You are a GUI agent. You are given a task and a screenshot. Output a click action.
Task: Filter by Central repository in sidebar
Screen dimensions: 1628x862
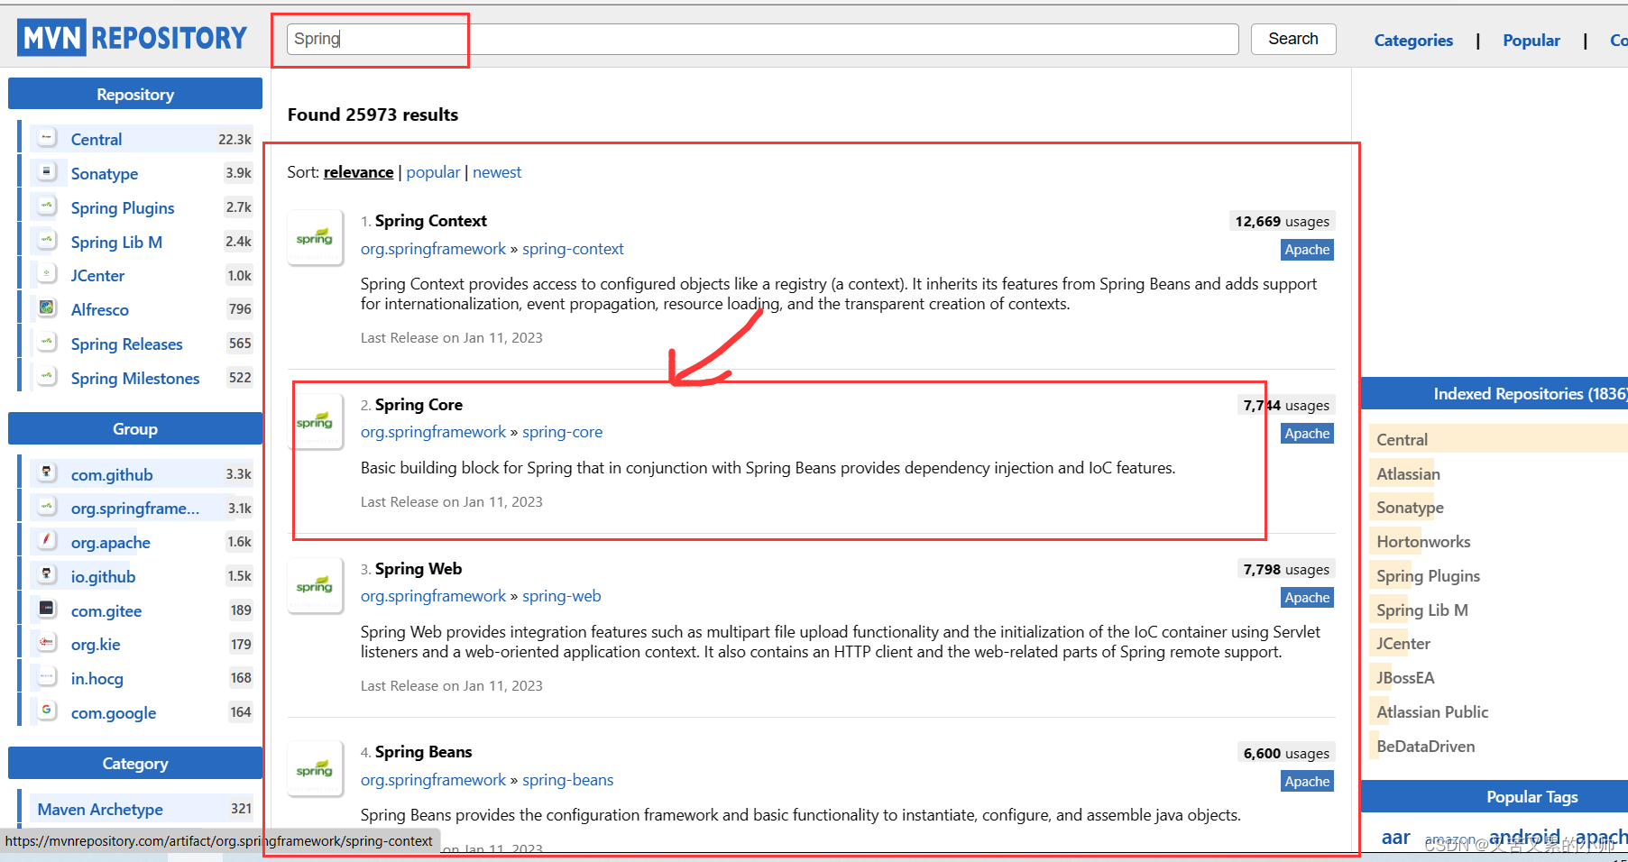97,140
